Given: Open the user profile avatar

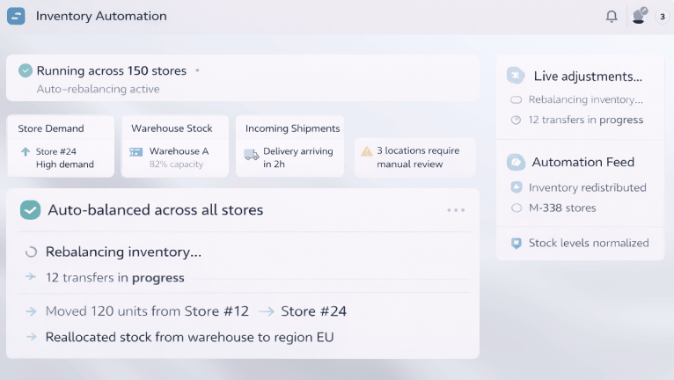Looking at the screenshot, I should coord(638,17).
